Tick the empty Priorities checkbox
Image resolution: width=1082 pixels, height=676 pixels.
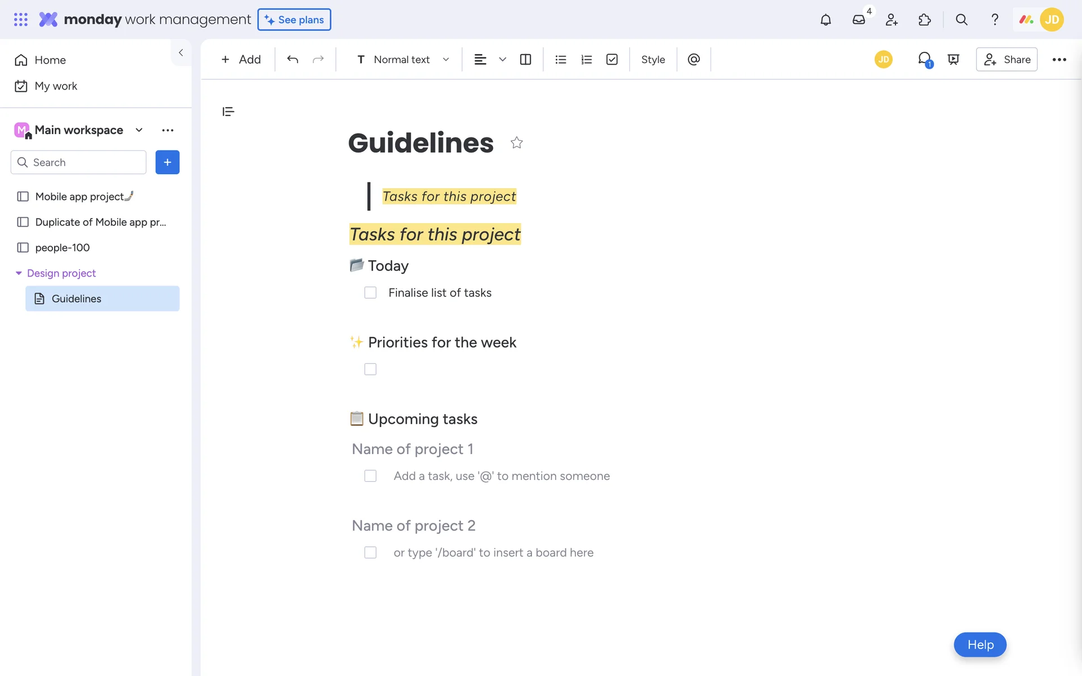click(x=370, y=369)
